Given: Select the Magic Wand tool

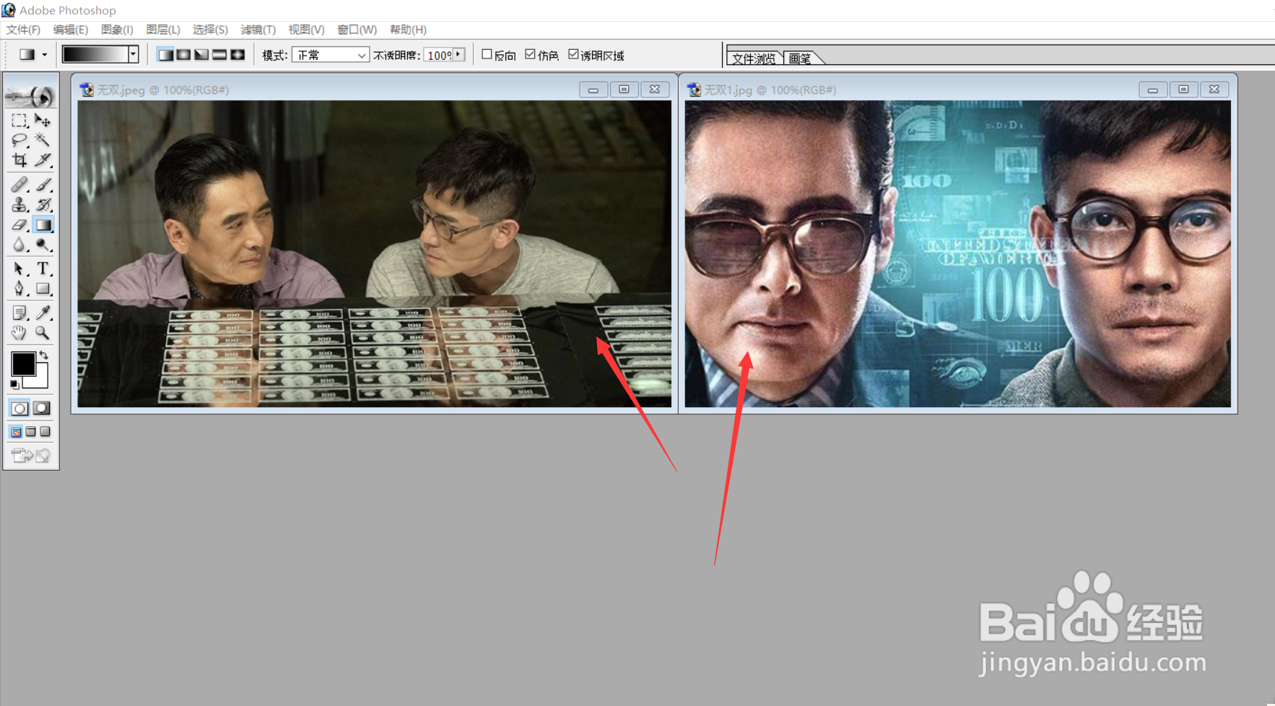Looking at the screenshot, I should [43, 140].
